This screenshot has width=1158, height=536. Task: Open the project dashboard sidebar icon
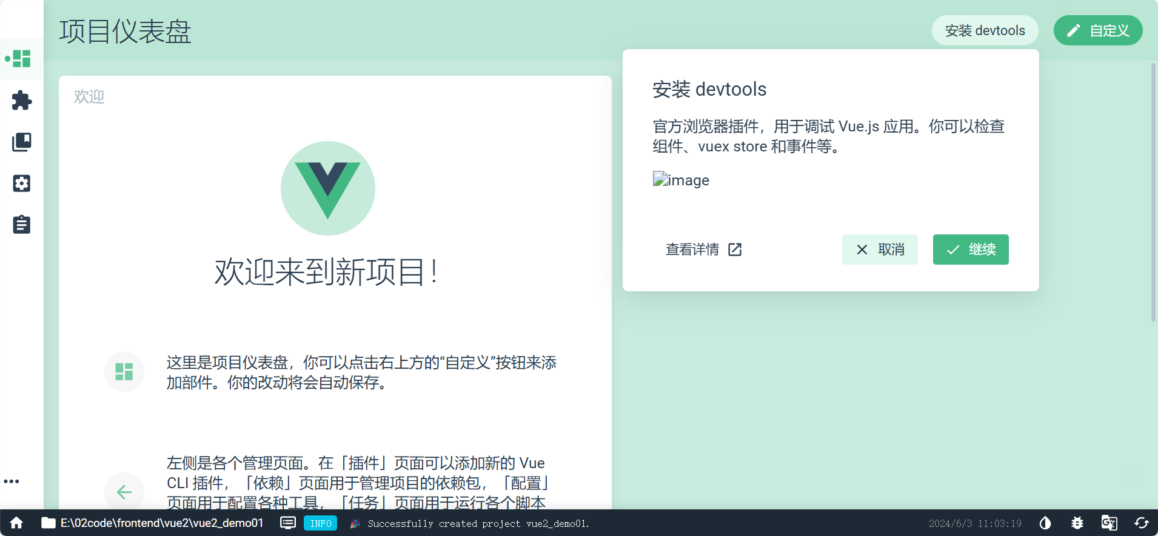(x=22, y=59)
